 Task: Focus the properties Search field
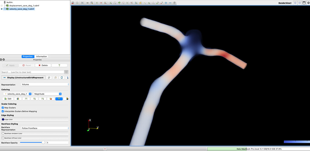click(33, 72)
